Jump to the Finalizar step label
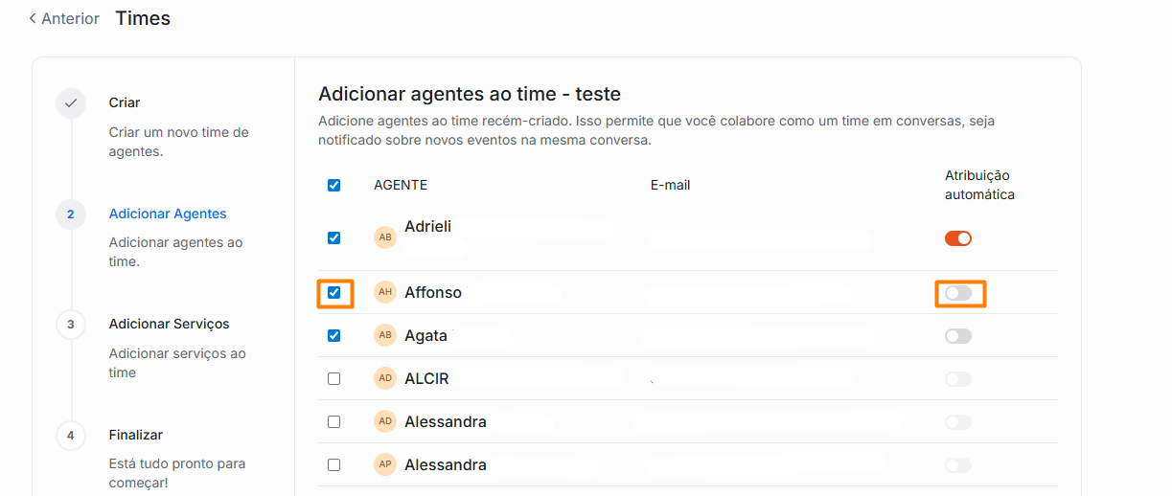Image resolution: width=1172 pixels, height=496 pixels. point(135,435)
